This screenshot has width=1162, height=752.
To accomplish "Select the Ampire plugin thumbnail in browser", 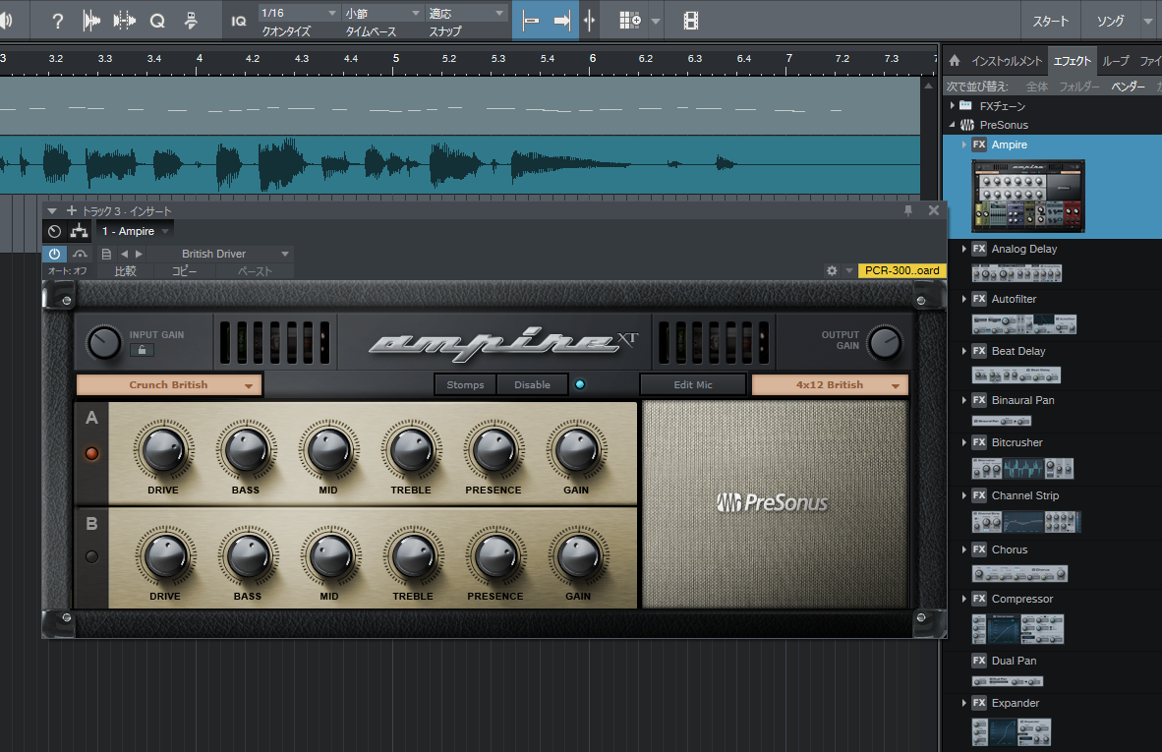I will [x=1028, y=196].
